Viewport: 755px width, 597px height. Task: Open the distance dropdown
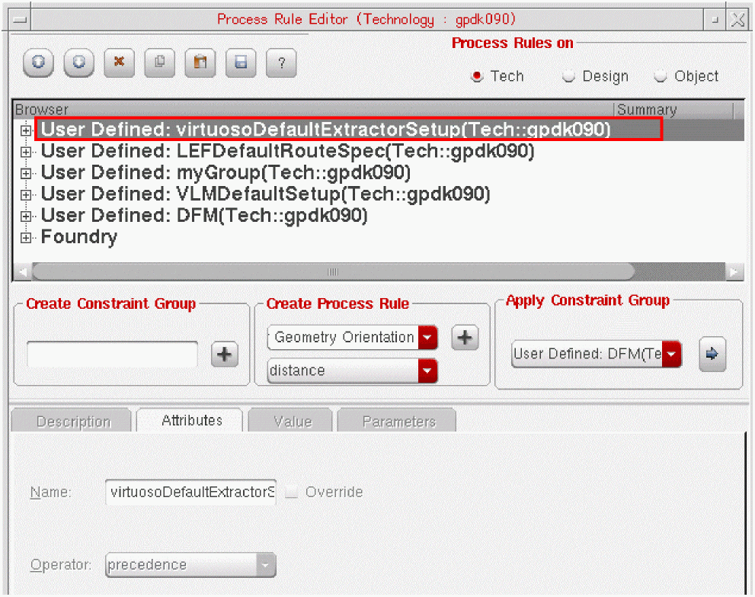point(353,371)
